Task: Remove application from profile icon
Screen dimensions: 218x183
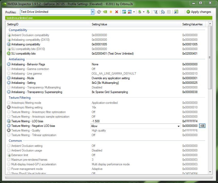Action: (130, 12)
